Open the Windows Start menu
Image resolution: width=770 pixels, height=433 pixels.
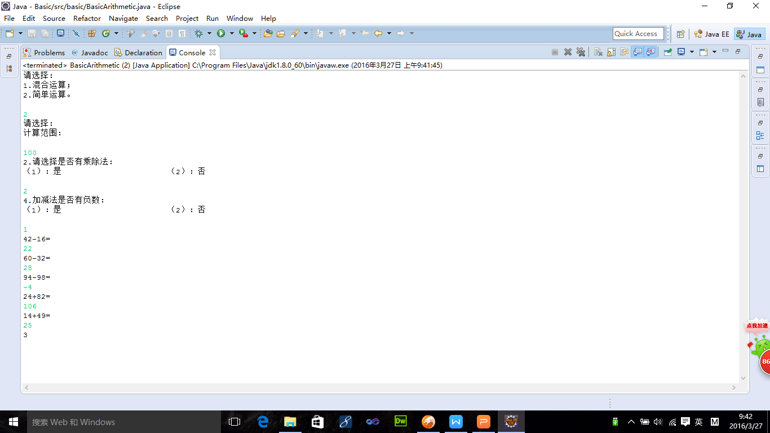14,422
